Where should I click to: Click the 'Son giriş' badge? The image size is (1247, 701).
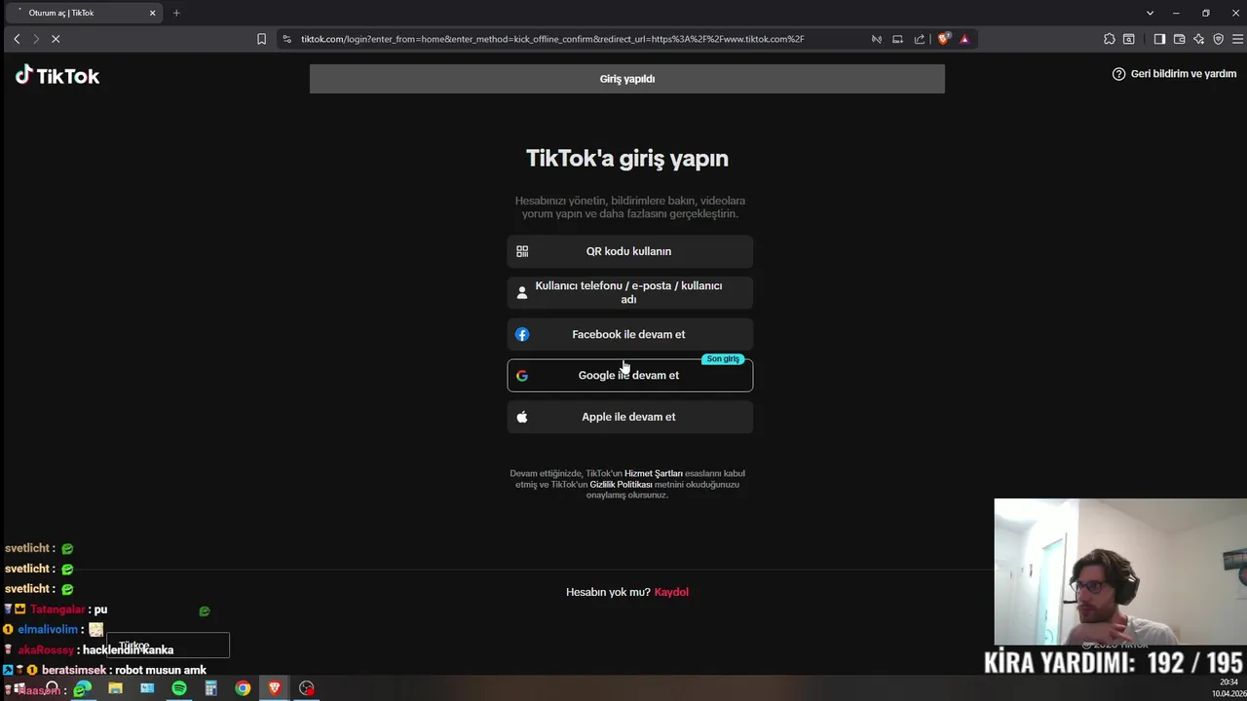pyautogui.click(x=723, y=359)
